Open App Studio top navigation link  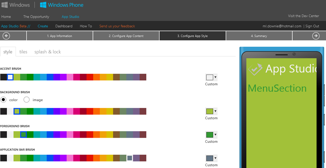tap(70, 17)
